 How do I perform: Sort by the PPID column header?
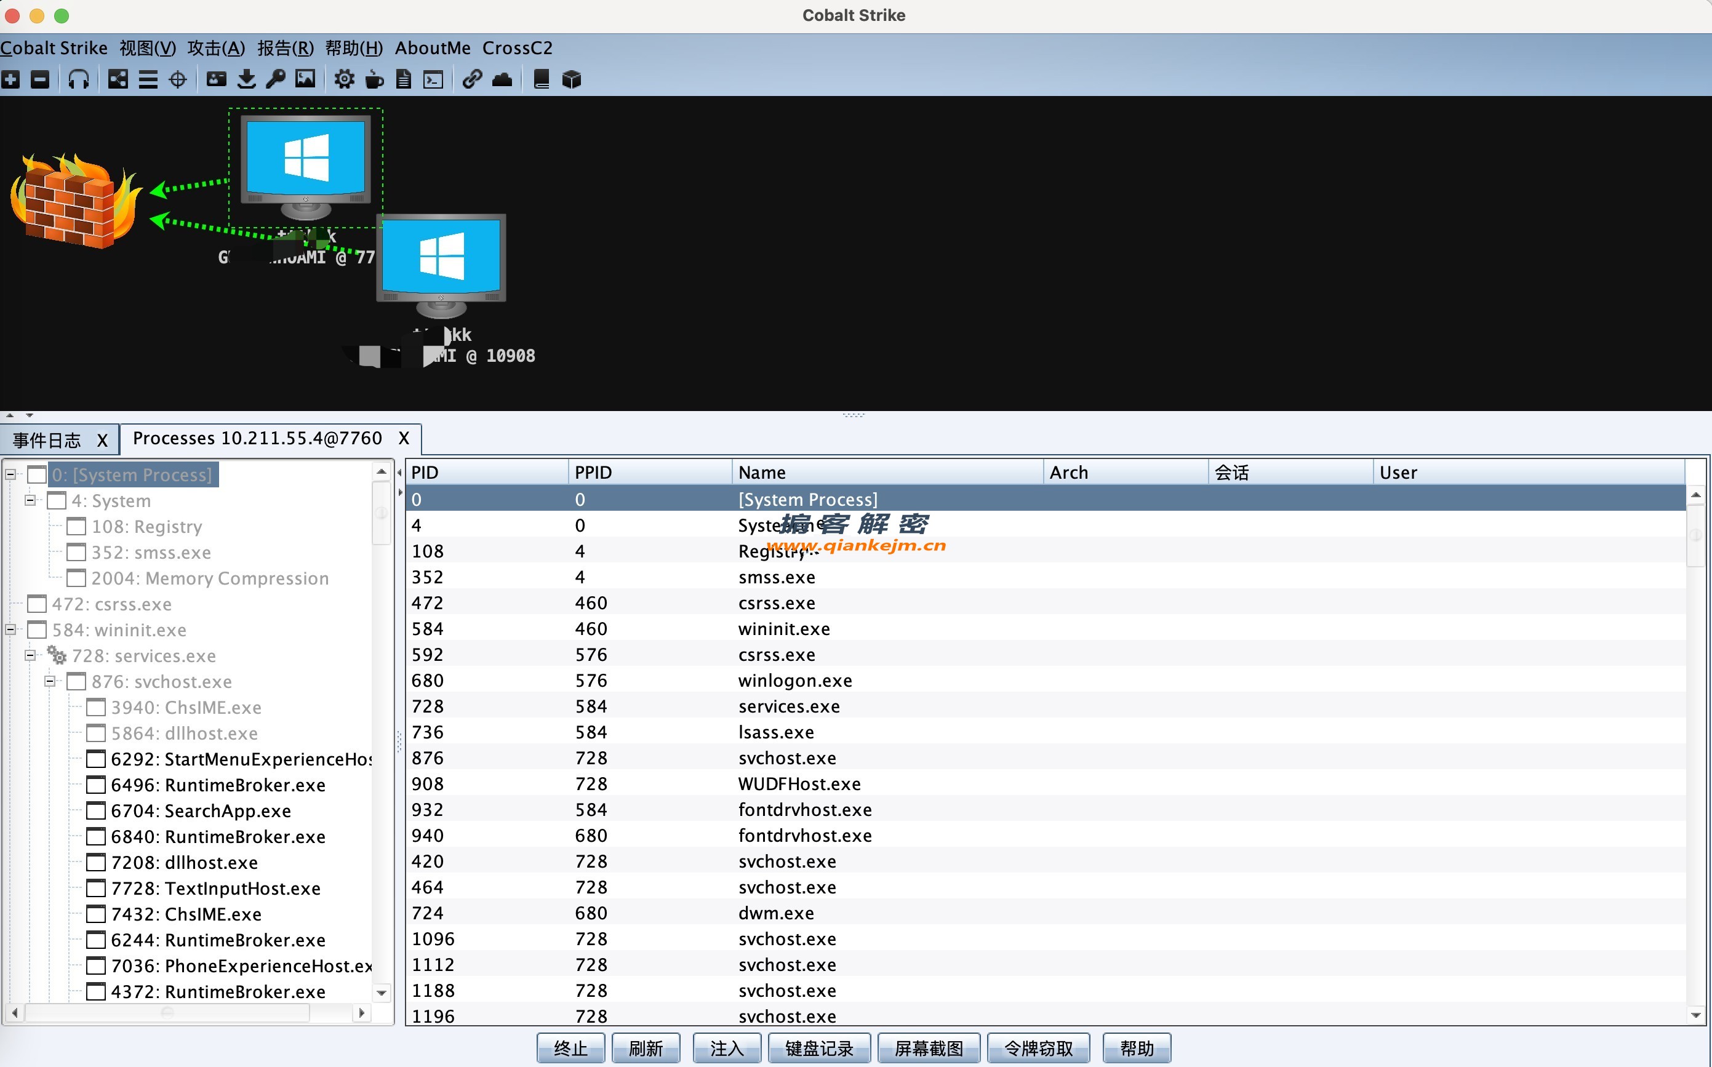point(650,472)
